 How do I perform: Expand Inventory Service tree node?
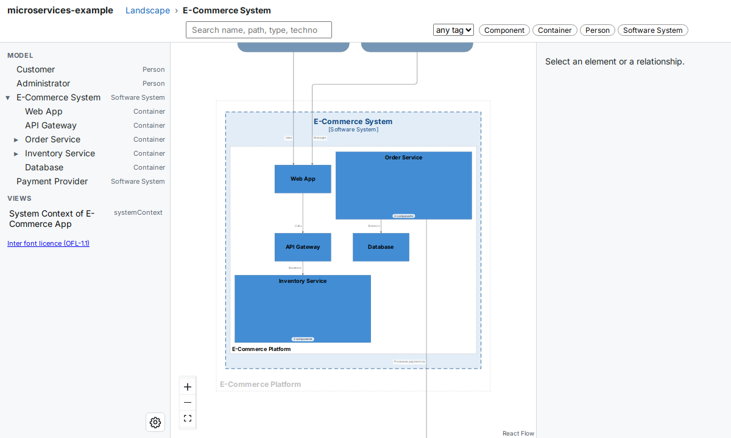pyautogui.click(x=16, y=154)
